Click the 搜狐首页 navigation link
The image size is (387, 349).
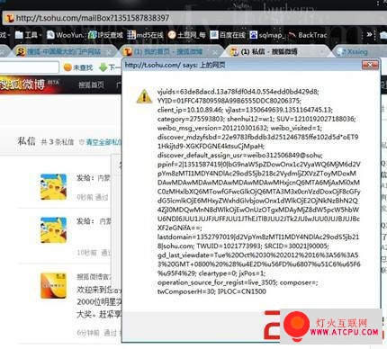click(x=92, y=85)
